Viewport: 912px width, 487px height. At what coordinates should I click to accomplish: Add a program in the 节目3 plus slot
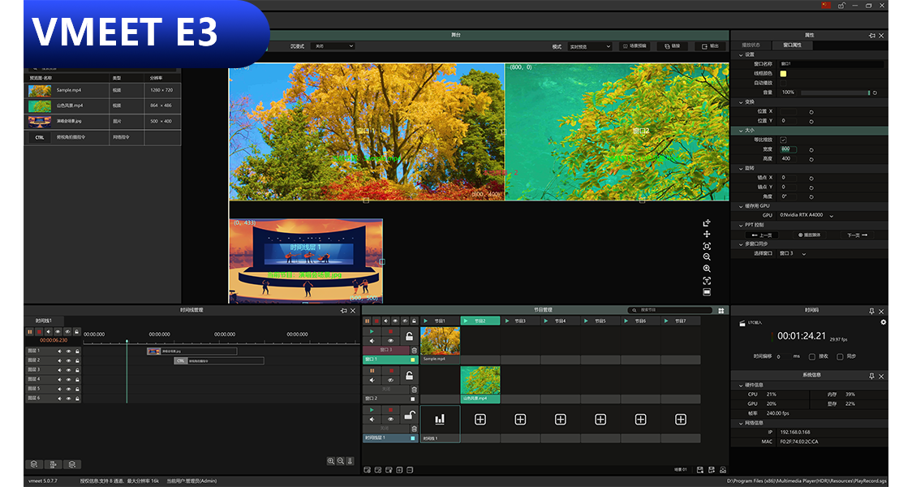point(520,419)
